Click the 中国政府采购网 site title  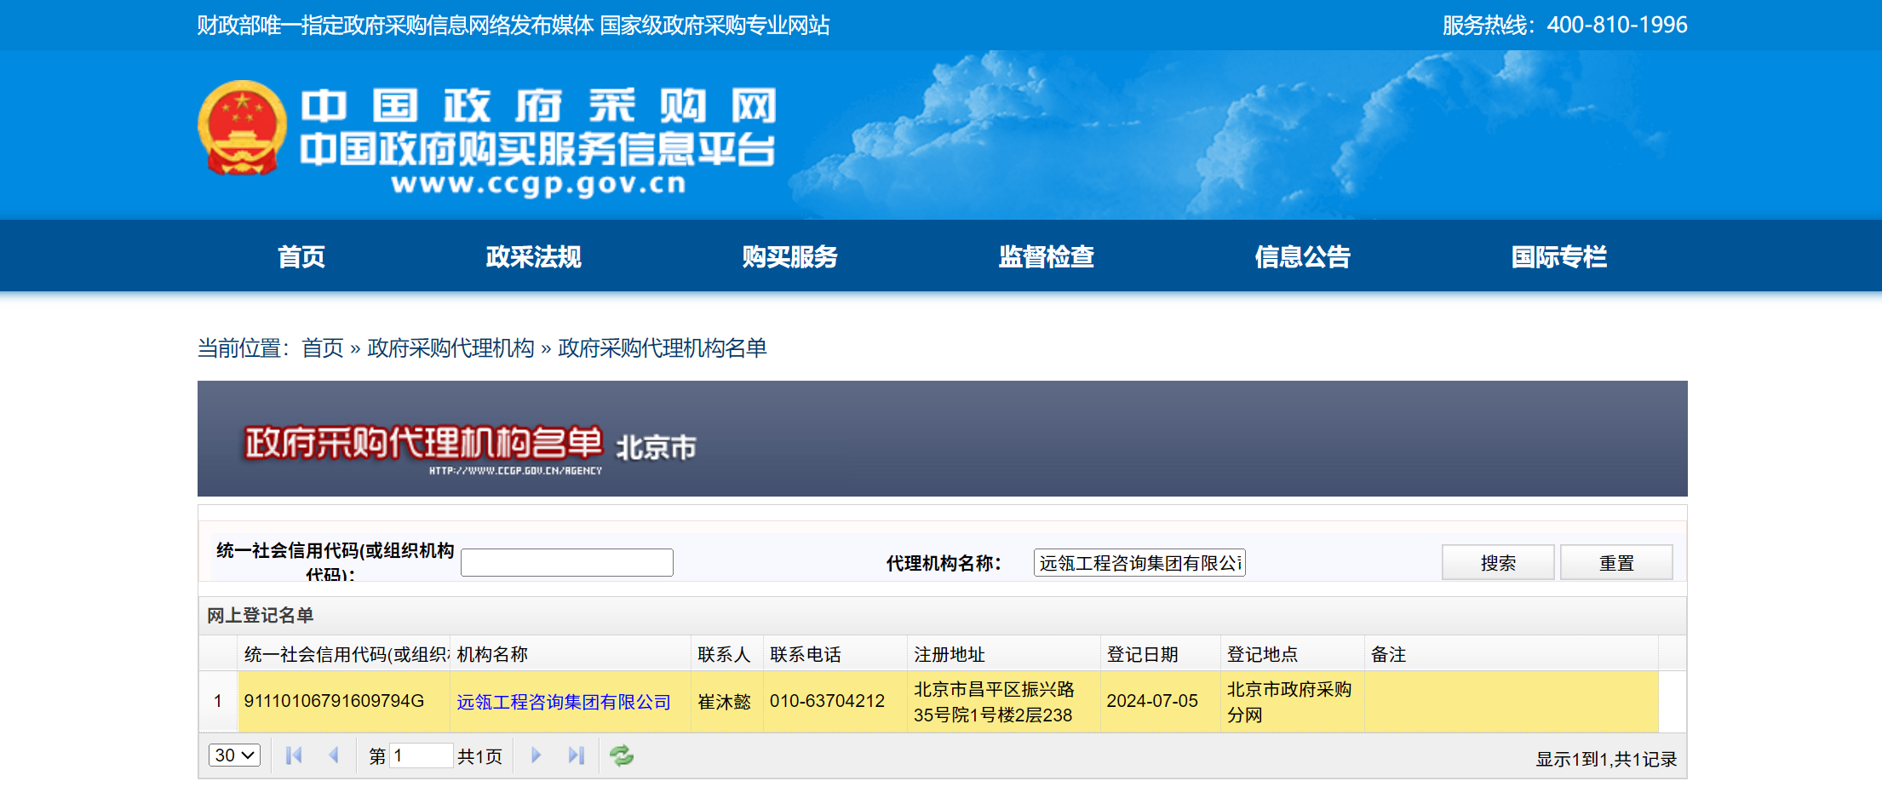pyautogui.click(x=539, y=106)
